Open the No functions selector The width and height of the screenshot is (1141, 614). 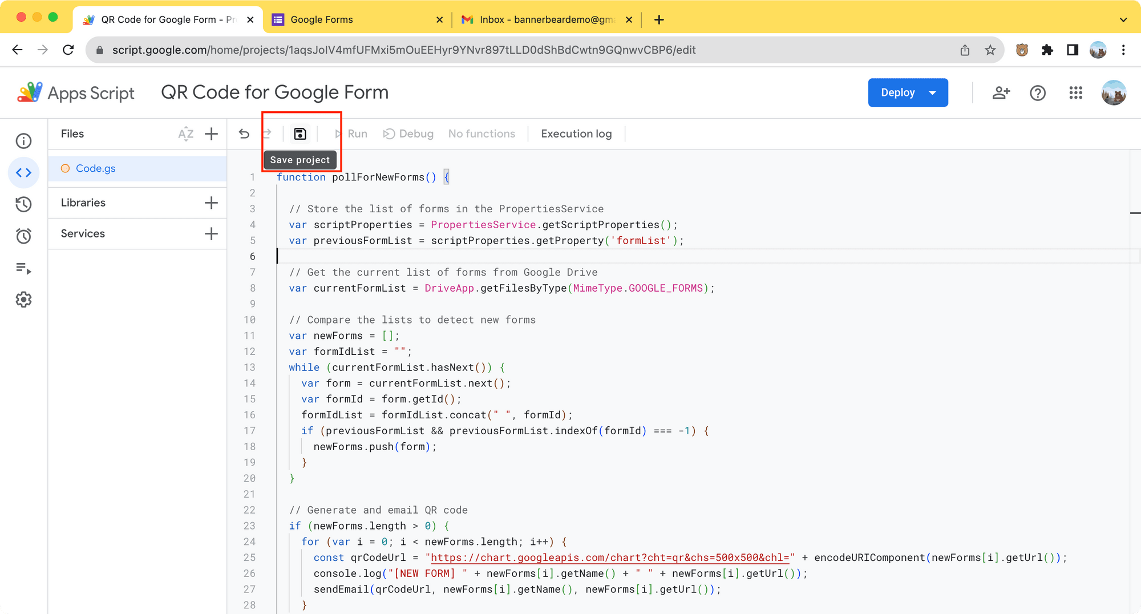(482, 134)
